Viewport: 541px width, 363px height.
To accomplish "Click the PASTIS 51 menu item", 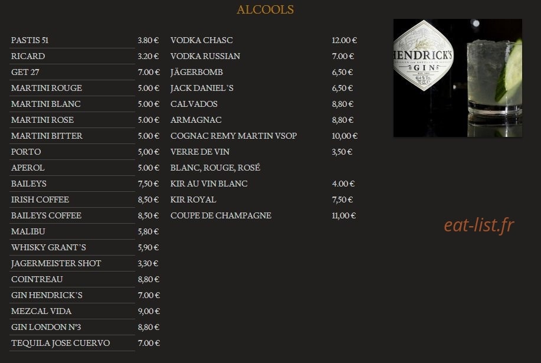I will click(29, 40).
